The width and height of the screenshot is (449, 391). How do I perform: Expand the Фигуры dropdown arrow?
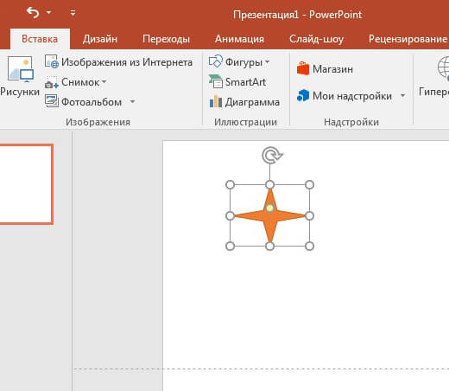(x=267, y=61)
